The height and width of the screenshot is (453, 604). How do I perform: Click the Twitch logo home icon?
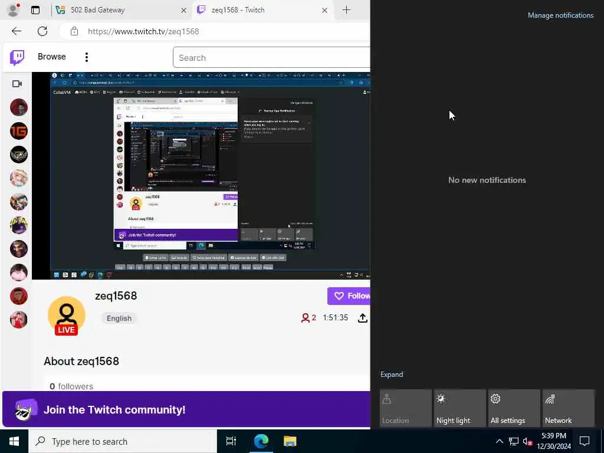pyautogui.click(x=17, y=57)
